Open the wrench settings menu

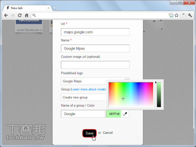pyautogui.click(x=190, y=15)
